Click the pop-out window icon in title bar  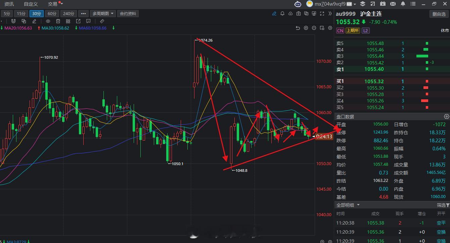372,4
